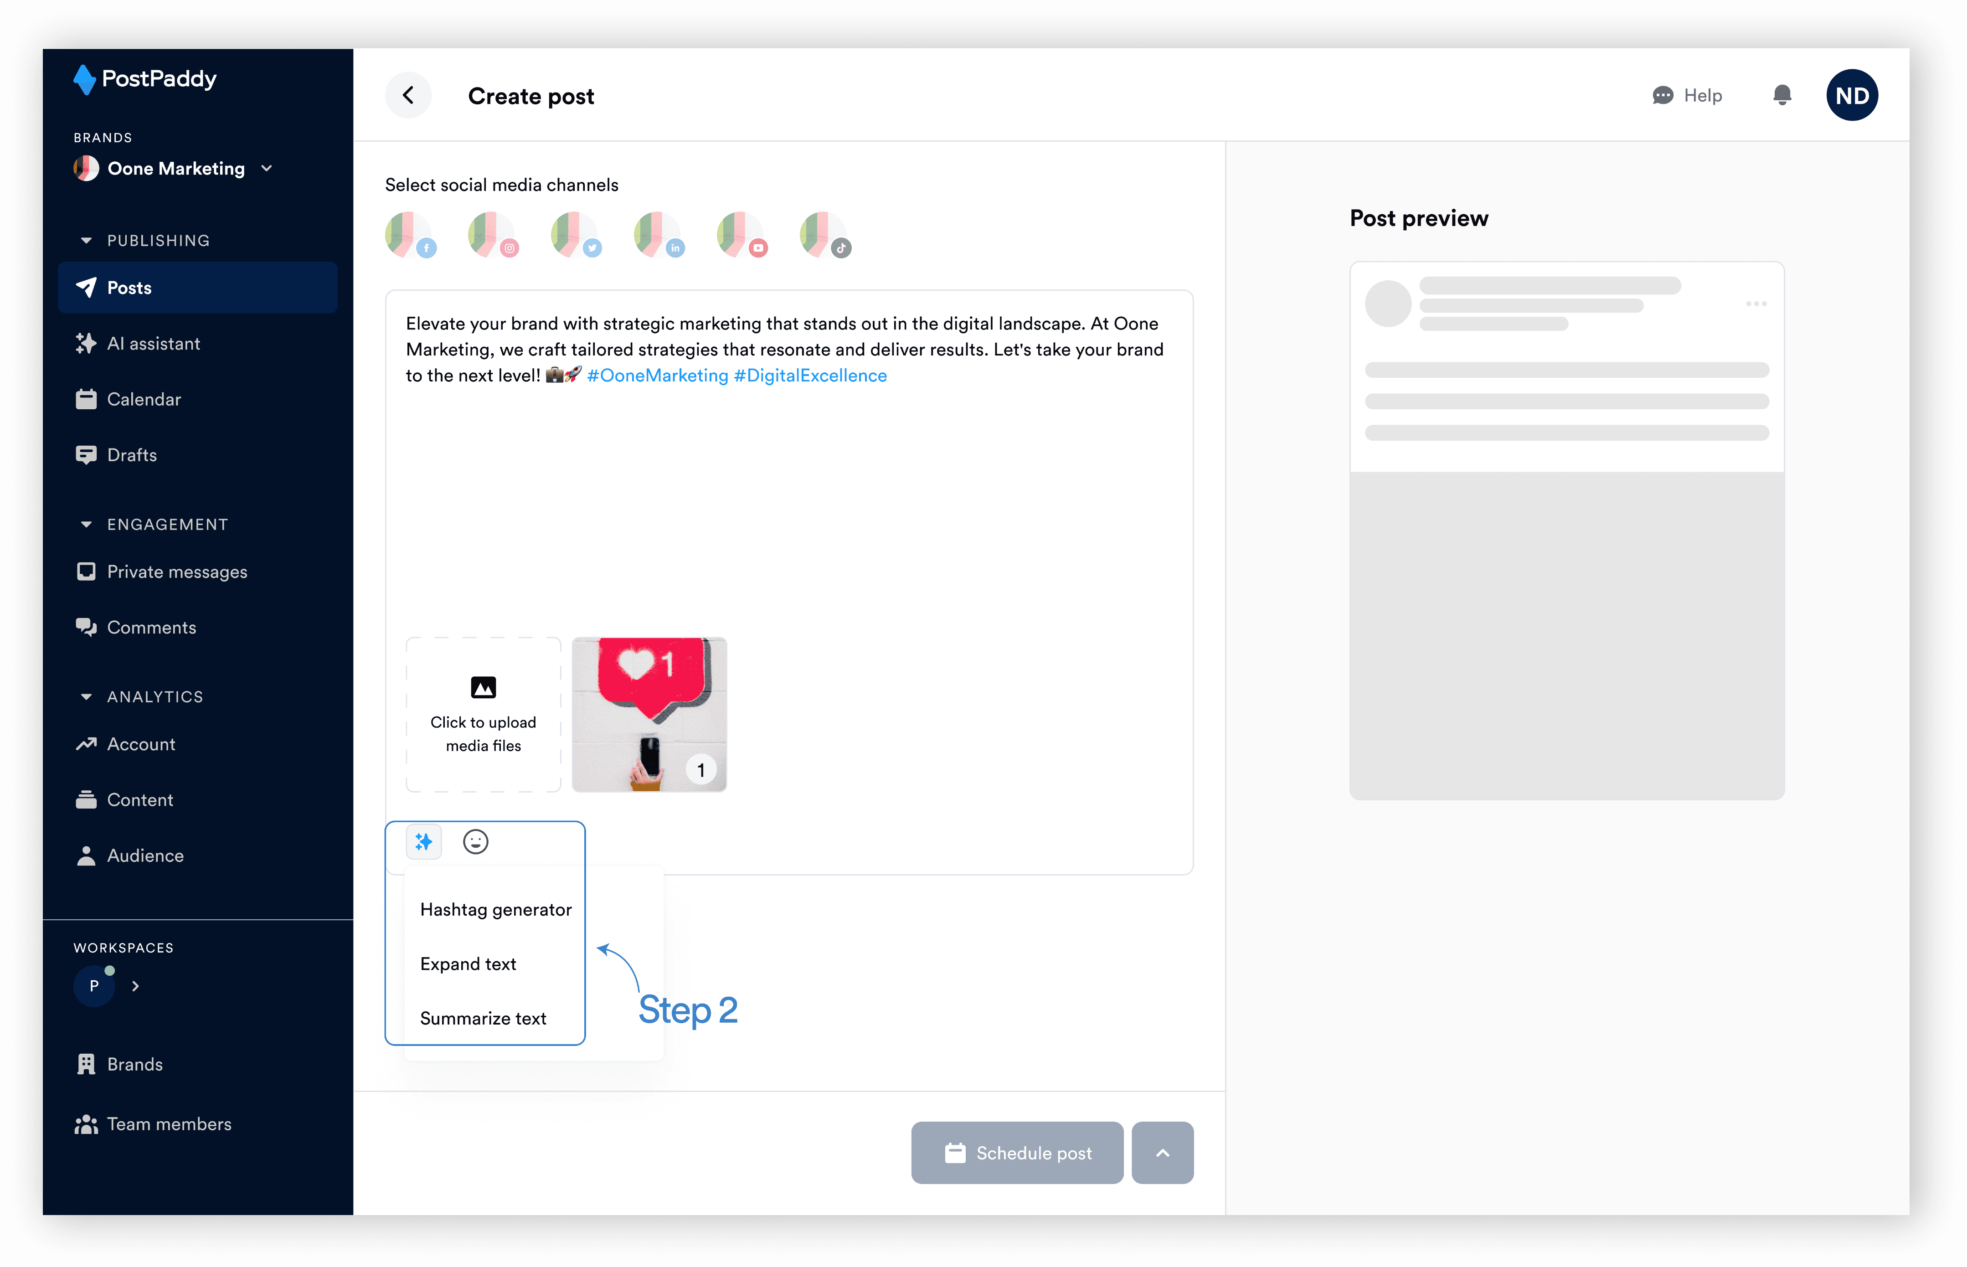Click the uploaded heart notification thumbnail
The image size is (1967, 1267).
[648, 714]
